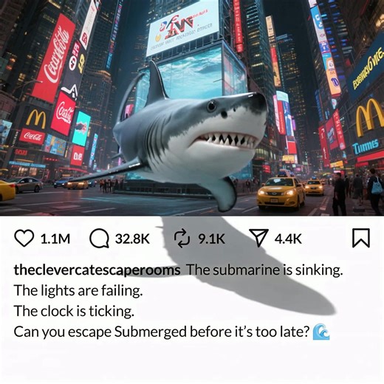This screenshot has width=384, height=384.
Task: Open comments via the speech bubble icon
Action: [99, 239]
